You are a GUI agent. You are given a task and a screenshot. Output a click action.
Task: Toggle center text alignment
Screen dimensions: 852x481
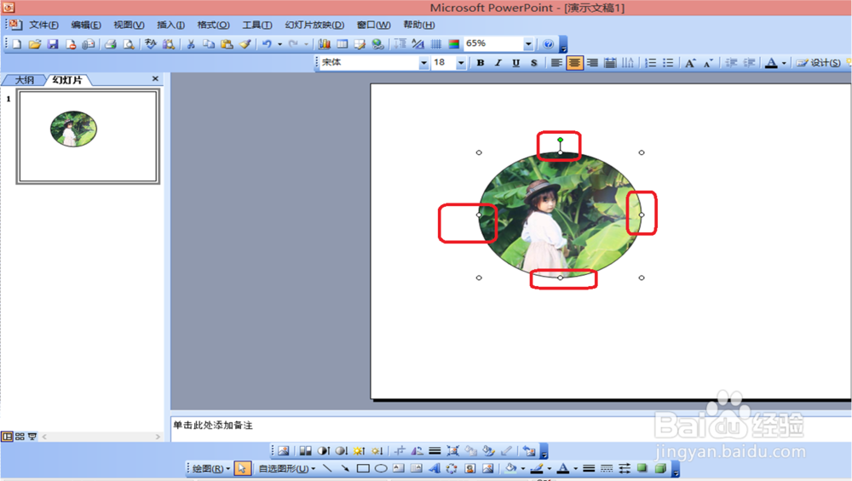pos(574,63)
